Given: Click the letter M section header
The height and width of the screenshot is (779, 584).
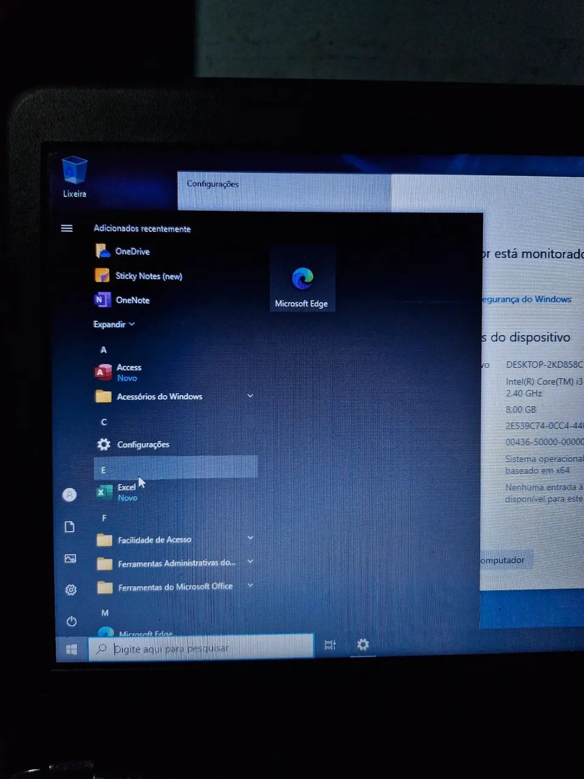Looking at the screenshot, I should point(105,613).
